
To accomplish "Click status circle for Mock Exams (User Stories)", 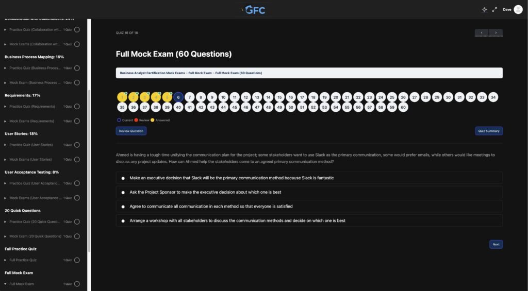I will pyautogui.click(x=77, y=159).
